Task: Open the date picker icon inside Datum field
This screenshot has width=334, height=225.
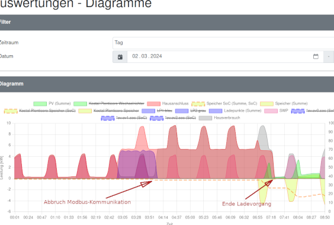Action: coord(316,56)
